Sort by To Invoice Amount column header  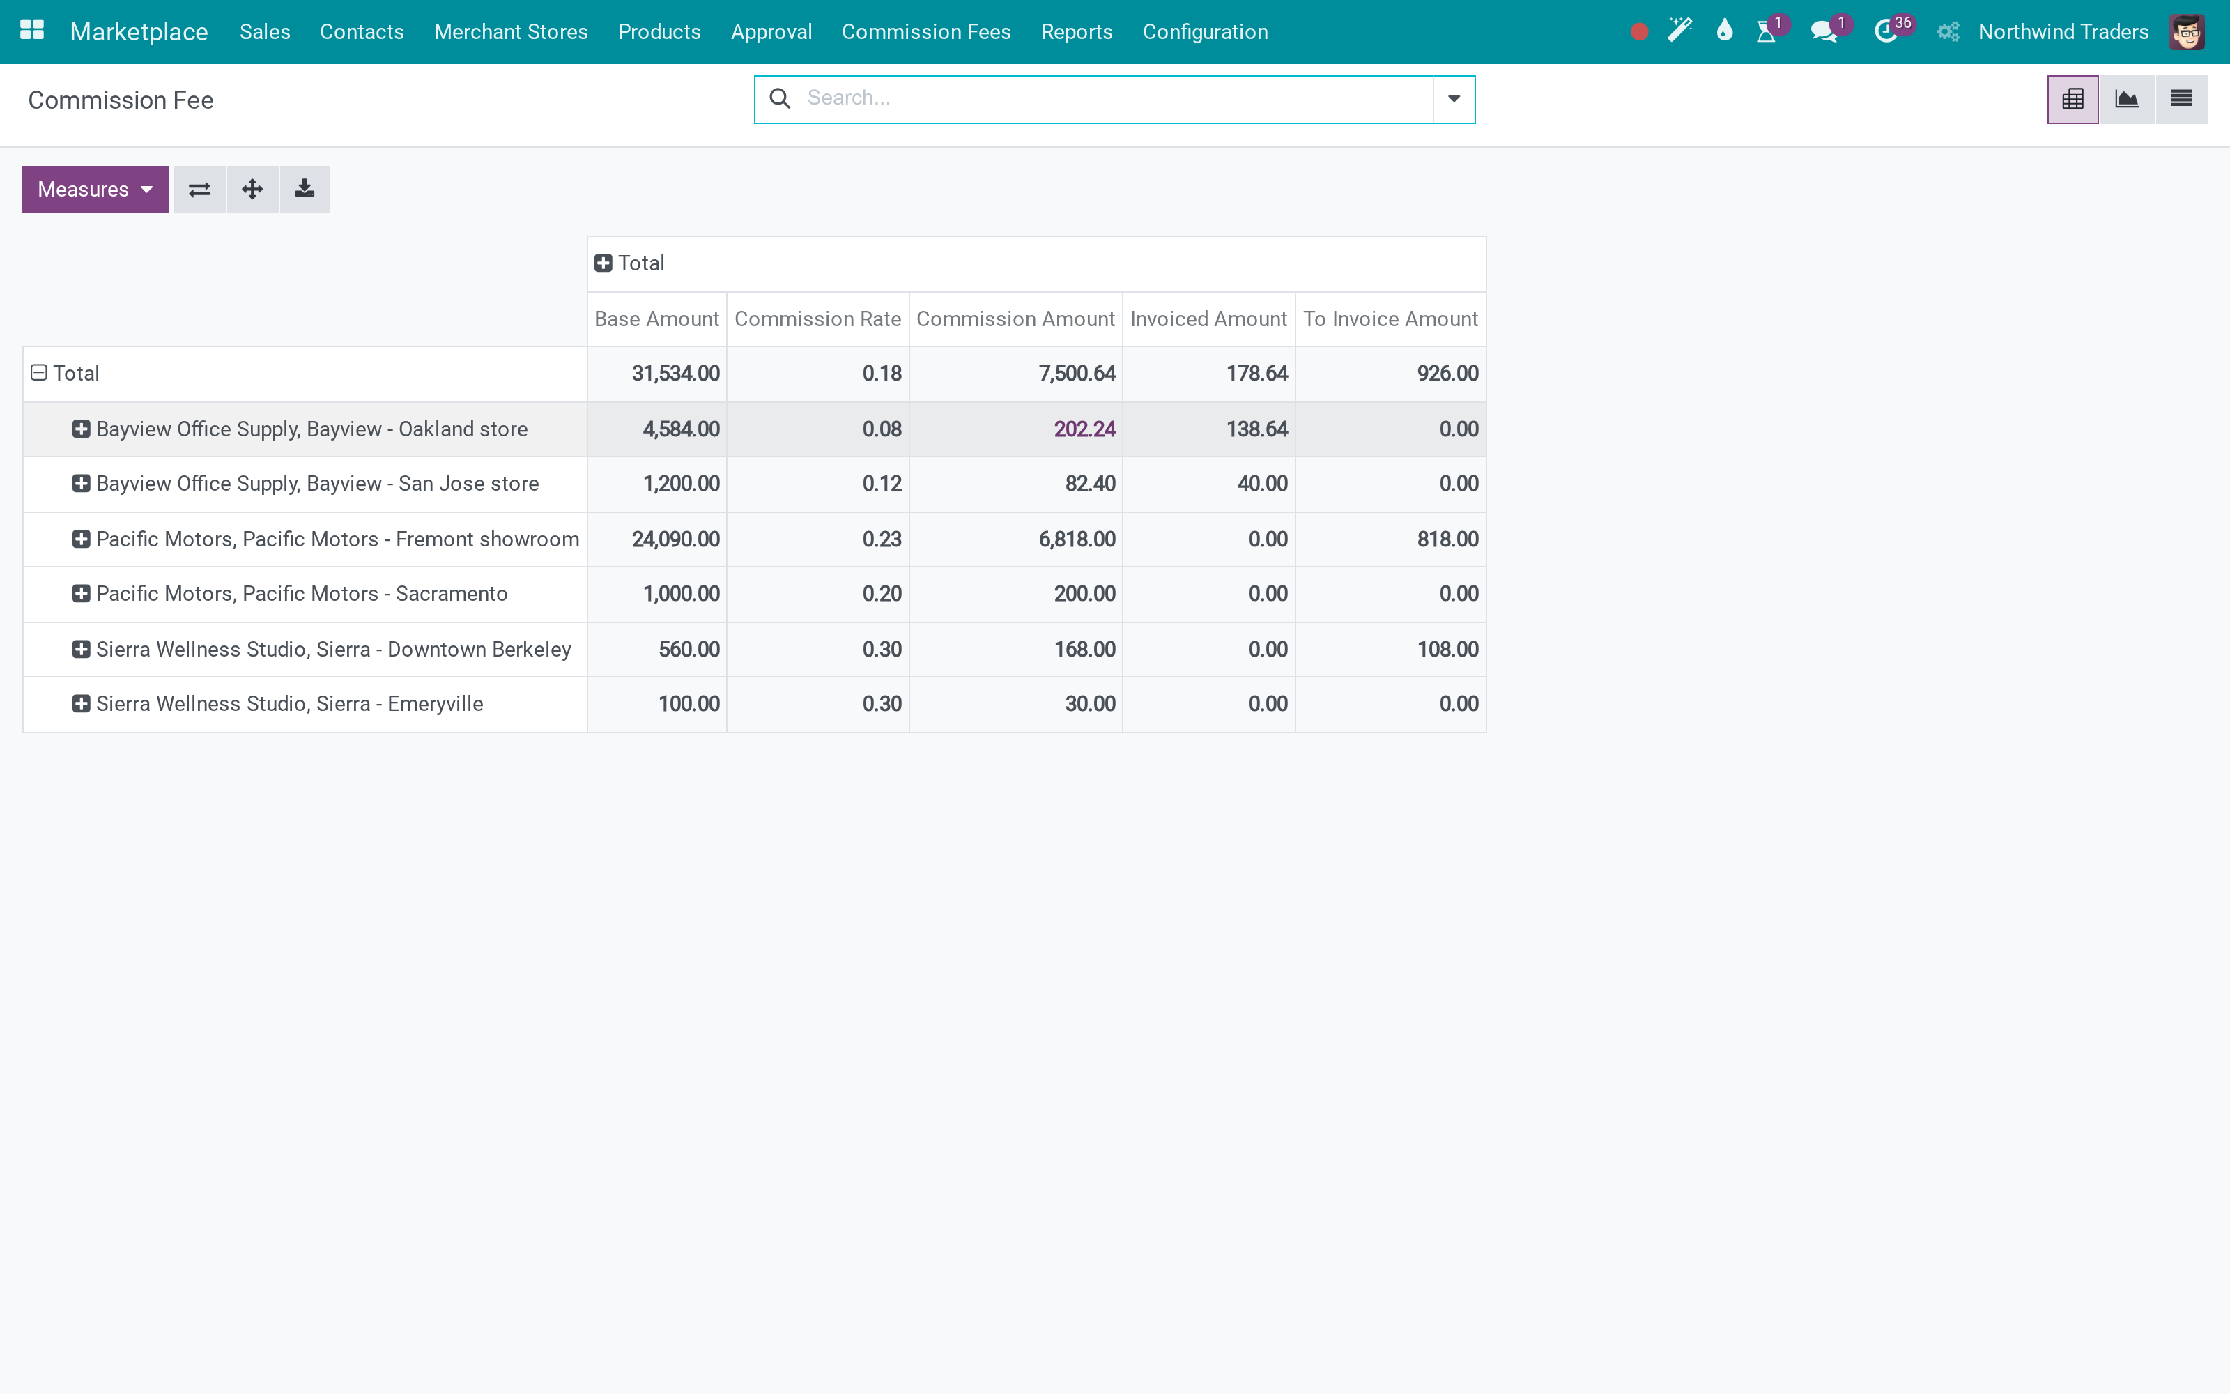(1390, 319)
